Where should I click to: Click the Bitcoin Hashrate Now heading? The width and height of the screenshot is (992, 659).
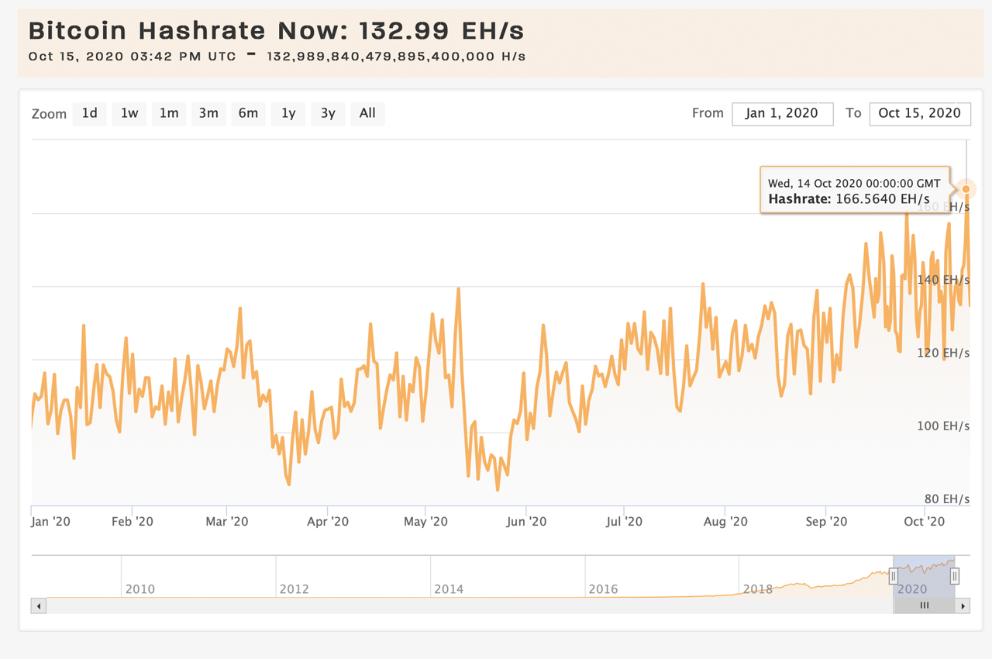[277, 30]
